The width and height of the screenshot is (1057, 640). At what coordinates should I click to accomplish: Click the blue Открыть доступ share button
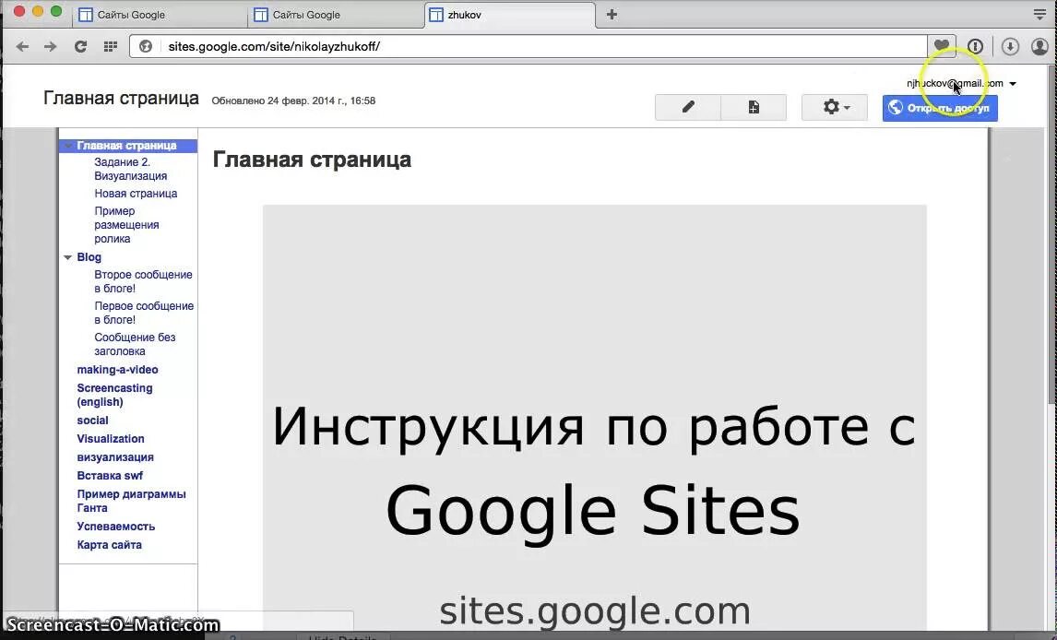coord(940,108)
